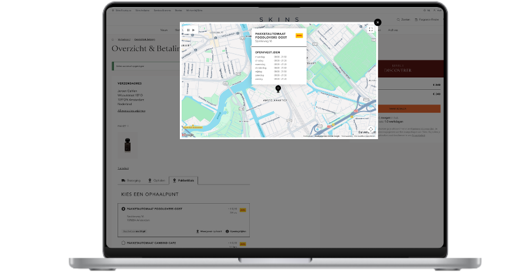The image size is (529, 273).
Task: Click the SKINS logo
Action: click(279, 19)
